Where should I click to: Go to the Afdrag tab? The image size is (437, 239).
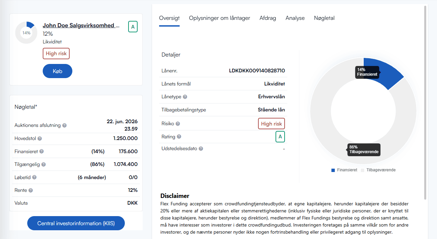[x=268, y=18]
